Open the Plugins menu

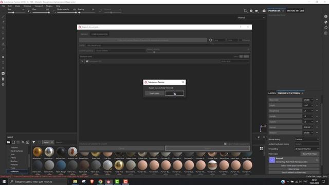(49, 6)
